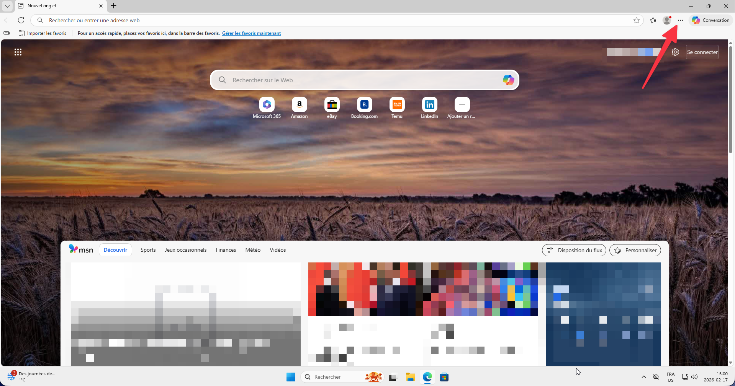Open Booking.com shortcut tile
The width and height of the screenshot is (735, 386).
pos(365,108)
